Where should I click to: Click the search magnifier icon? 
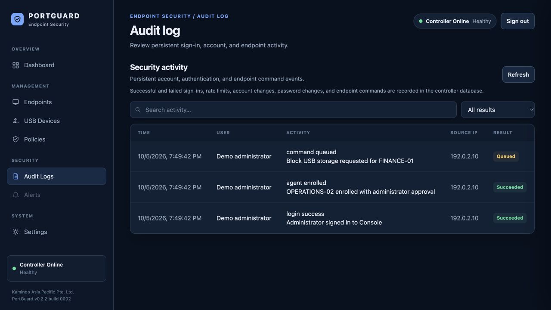(x=138, y=110)
